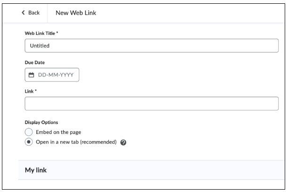Select Open in a new tab radio
This screenshot has width=288, height=192.
coord(29,142)
